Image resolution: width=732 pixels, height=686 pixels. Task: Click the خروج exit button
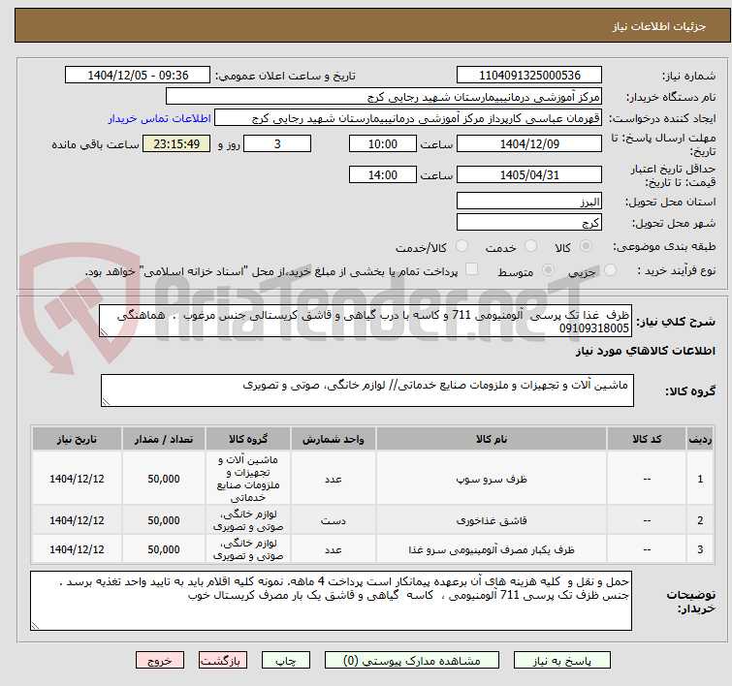point(160,661)
